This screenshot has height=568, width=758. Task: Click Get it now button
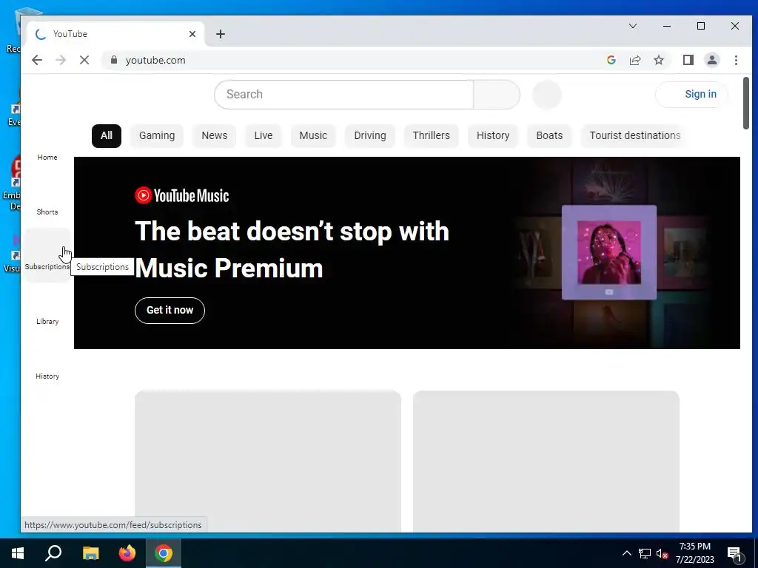(170, 310)
